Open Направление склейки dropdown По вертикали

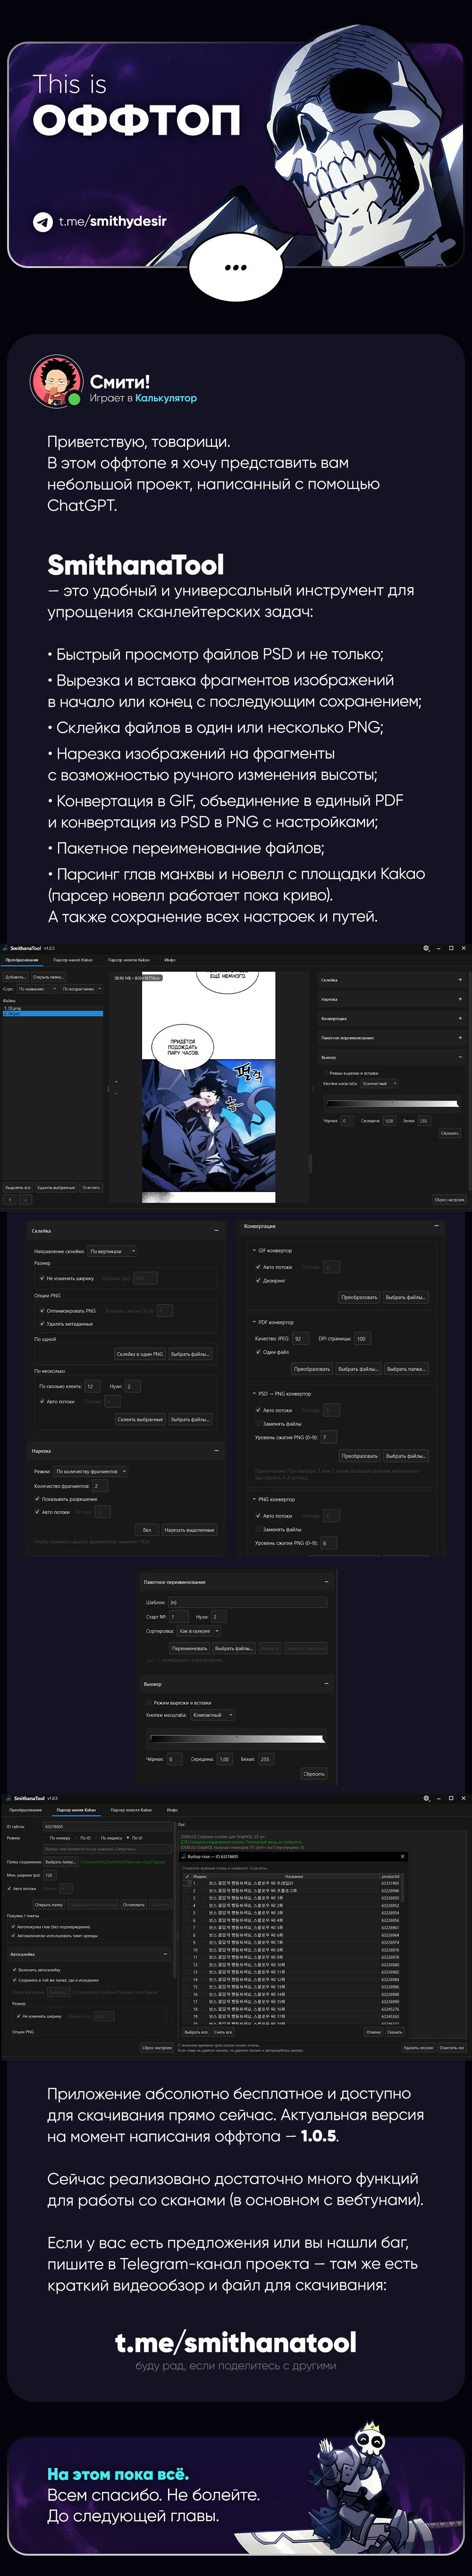113,1251
